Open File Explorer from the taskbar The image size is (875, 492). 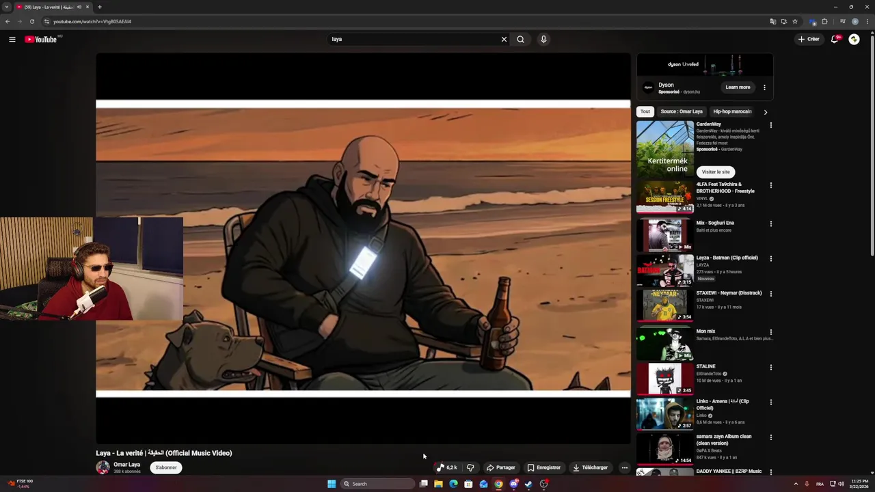pos(438,484)
